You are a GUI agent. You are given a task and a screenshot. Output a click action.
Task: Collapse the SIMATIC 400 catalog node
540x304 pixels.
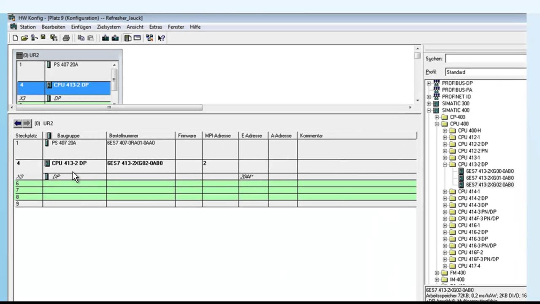click(429, 110)
